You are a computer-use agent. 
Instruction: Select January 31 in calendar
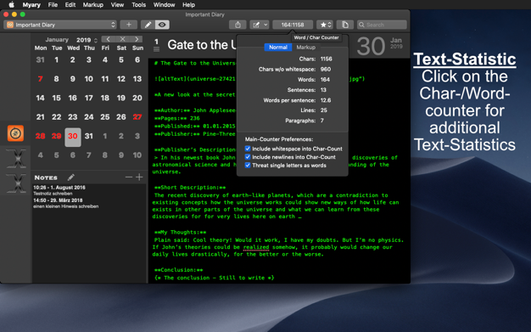89,136
